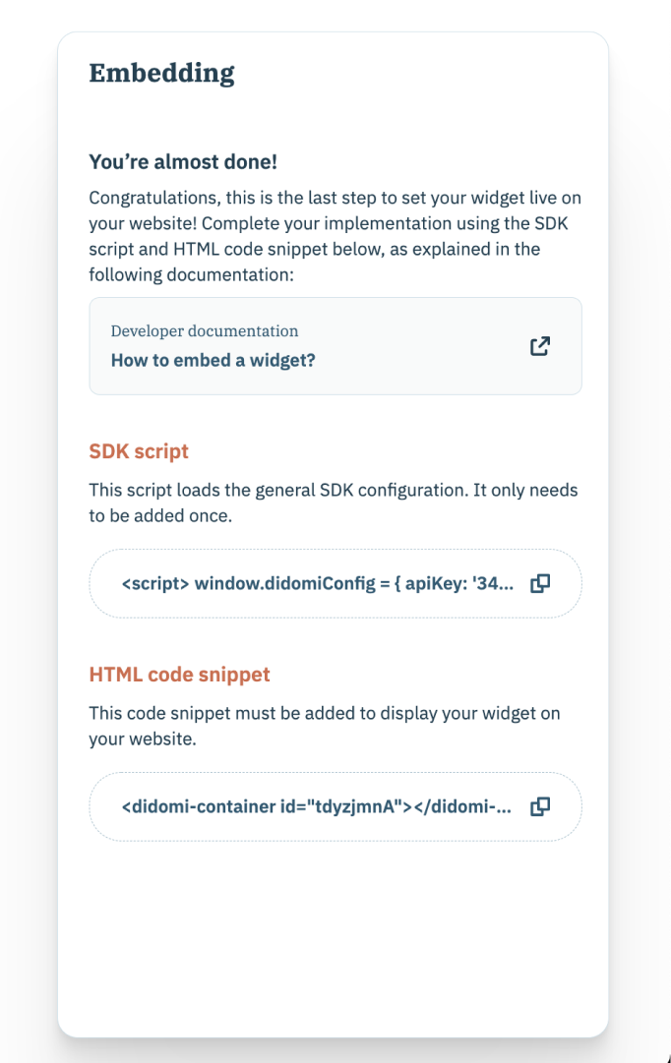
Task: Open the 'How to embed a widget?' link
Action: [213, 360]
